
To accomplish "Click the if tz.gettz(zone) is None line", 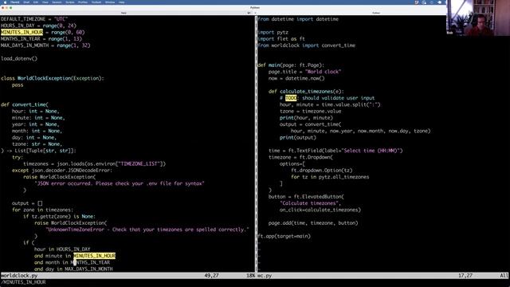I will tap(59, 216).
